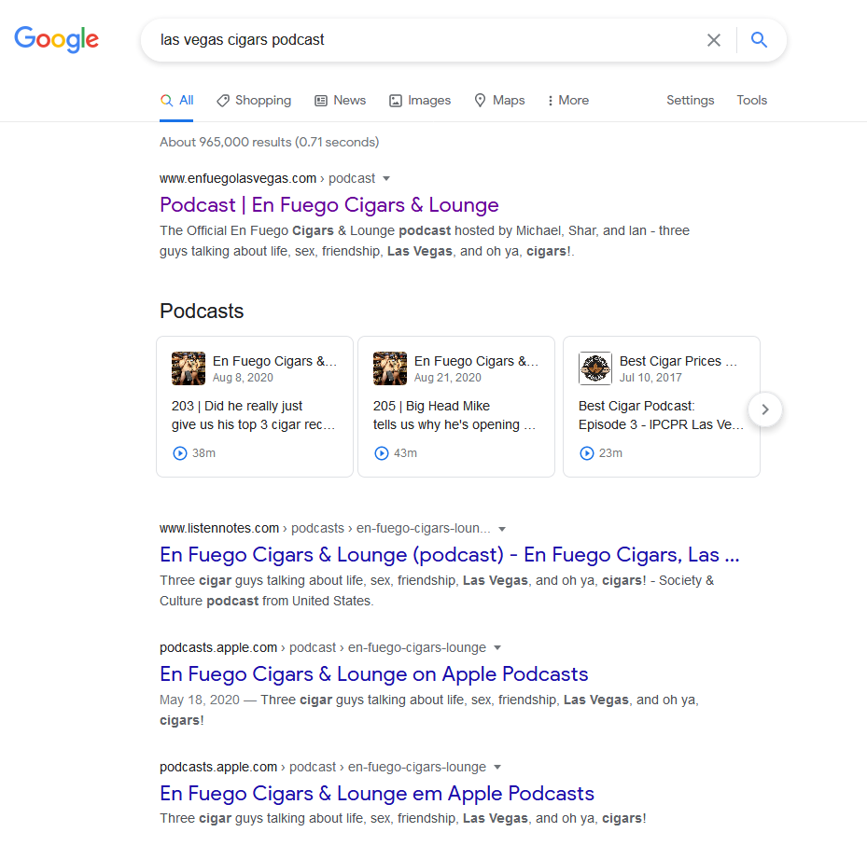Click the 'Aug 8, 2020' date text
Viewport: 867px width, 846px height.
[x=243, y=378]
